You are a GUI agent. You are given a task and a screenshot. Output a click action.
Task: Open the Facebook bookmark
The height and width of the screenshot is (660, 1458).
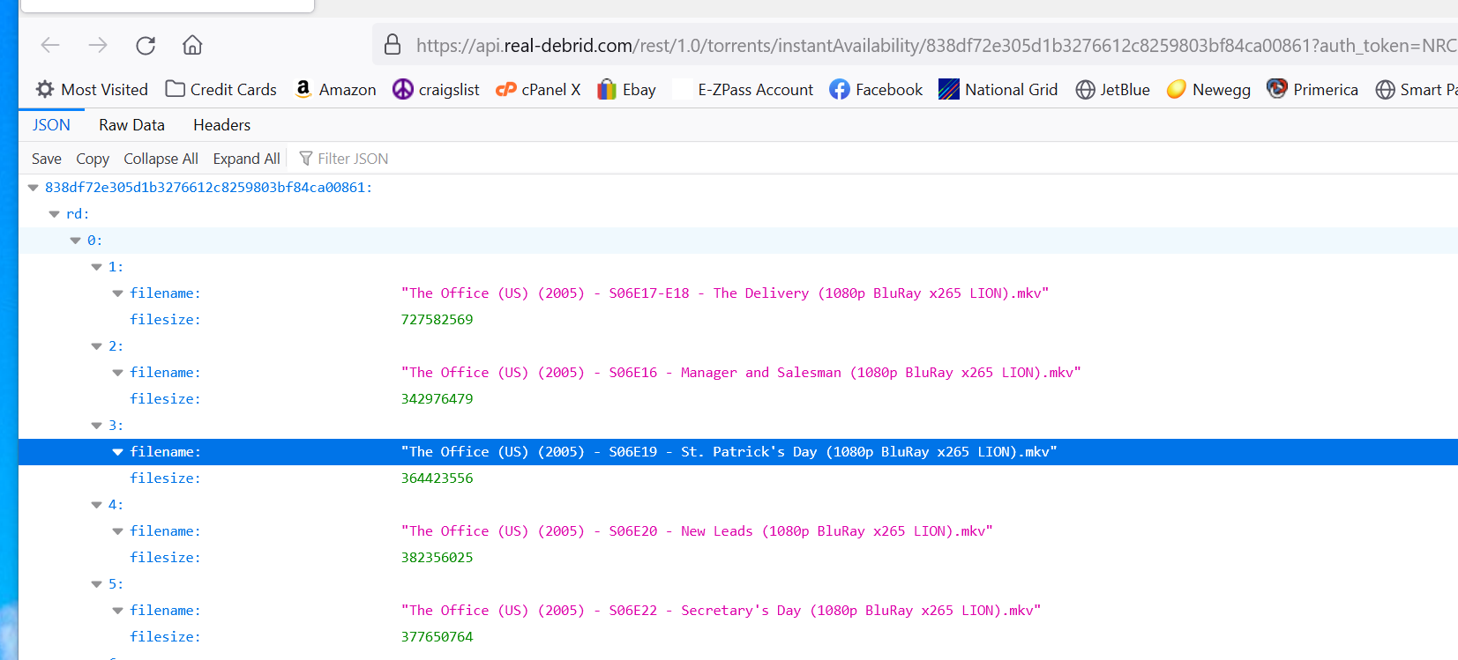point(876,89)
